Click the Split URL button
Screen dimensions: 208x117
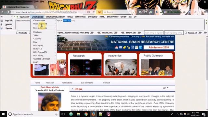tap(9, 24)
